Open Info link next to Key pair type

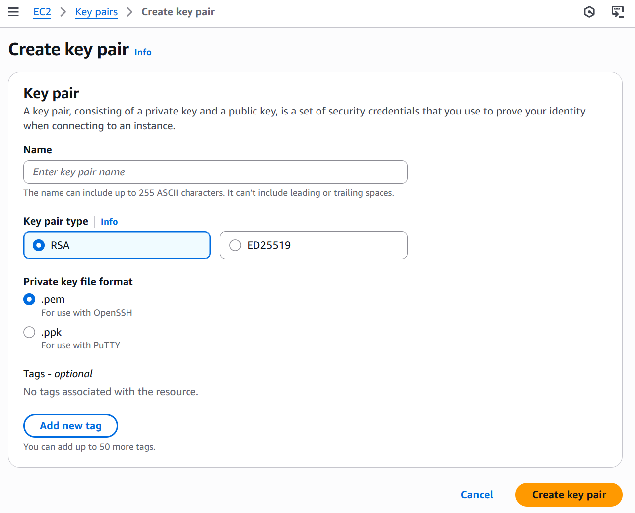(x=109, y=222)
